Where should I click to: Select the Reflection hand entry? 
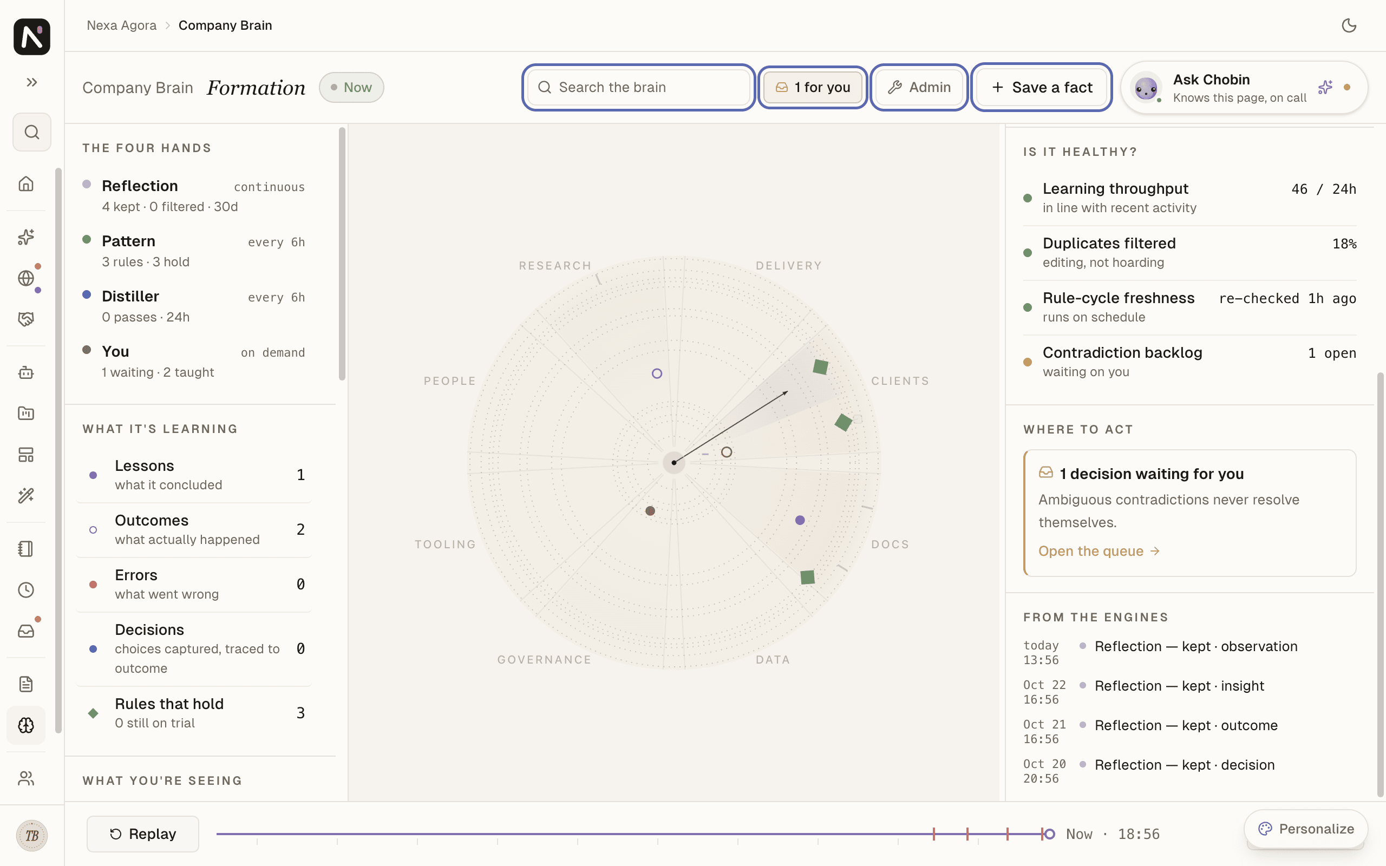(x=194, y=196)
